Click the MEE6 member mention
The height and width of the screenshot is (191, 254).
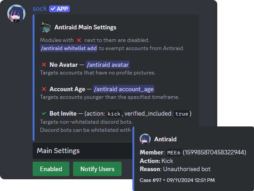174,153
